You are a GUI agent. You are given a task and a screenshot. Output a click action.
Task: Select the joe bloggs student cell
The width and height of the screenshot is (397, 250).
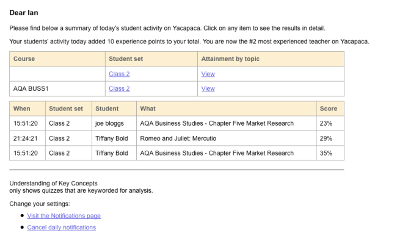pyautogui.click(x=109, y=123)
